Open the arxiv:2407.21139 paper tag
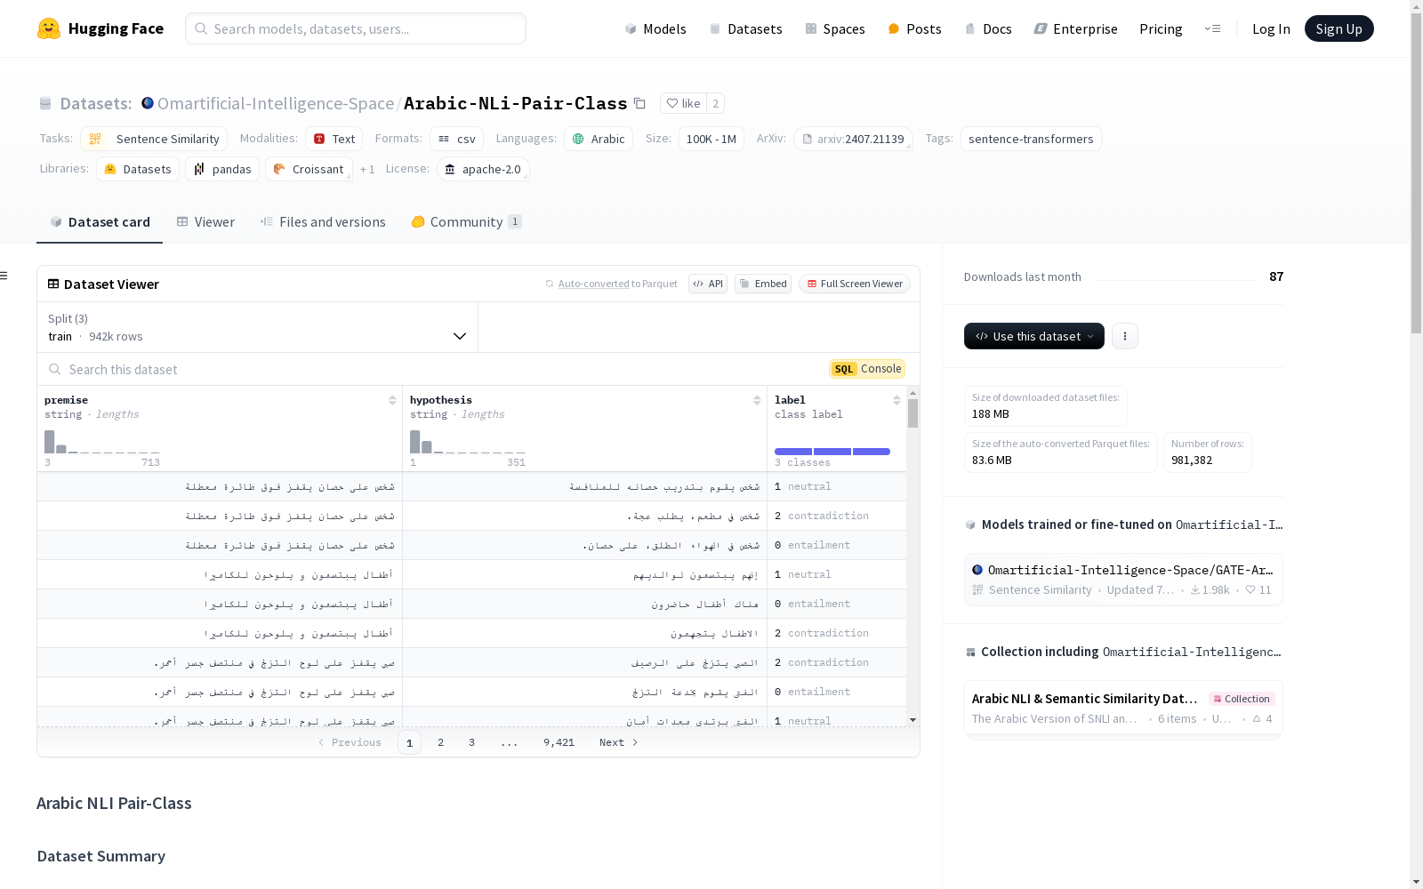 point(853,139)
